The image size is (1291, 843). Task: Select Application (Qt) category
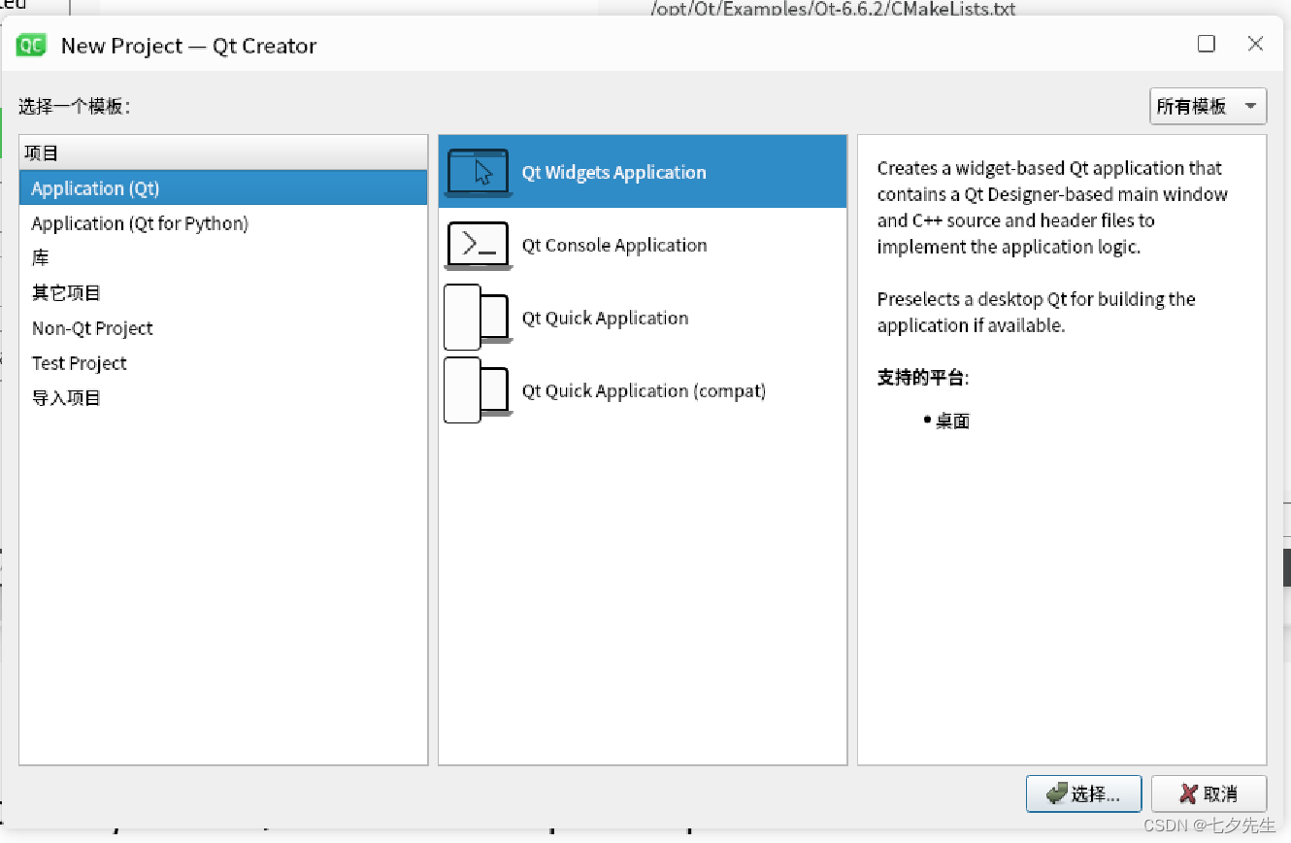coord(223,188)
